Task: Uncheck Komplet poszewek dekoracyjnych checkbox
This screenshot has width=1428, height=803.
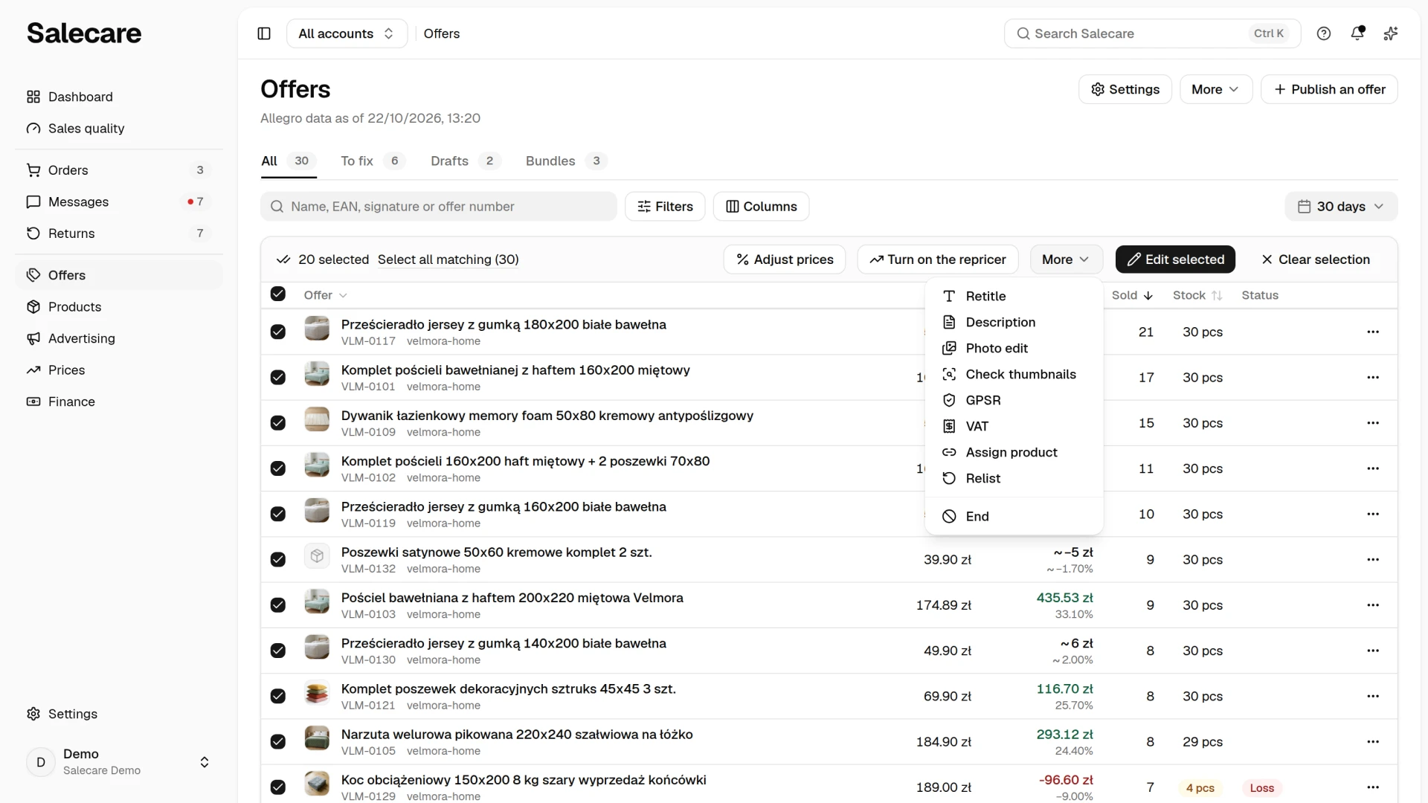Action: (x=278, y=696)
